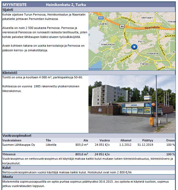Viewport: 178px width, 190px height.
Task: Click the Paakarla place name on map
Action: point(153,54)
